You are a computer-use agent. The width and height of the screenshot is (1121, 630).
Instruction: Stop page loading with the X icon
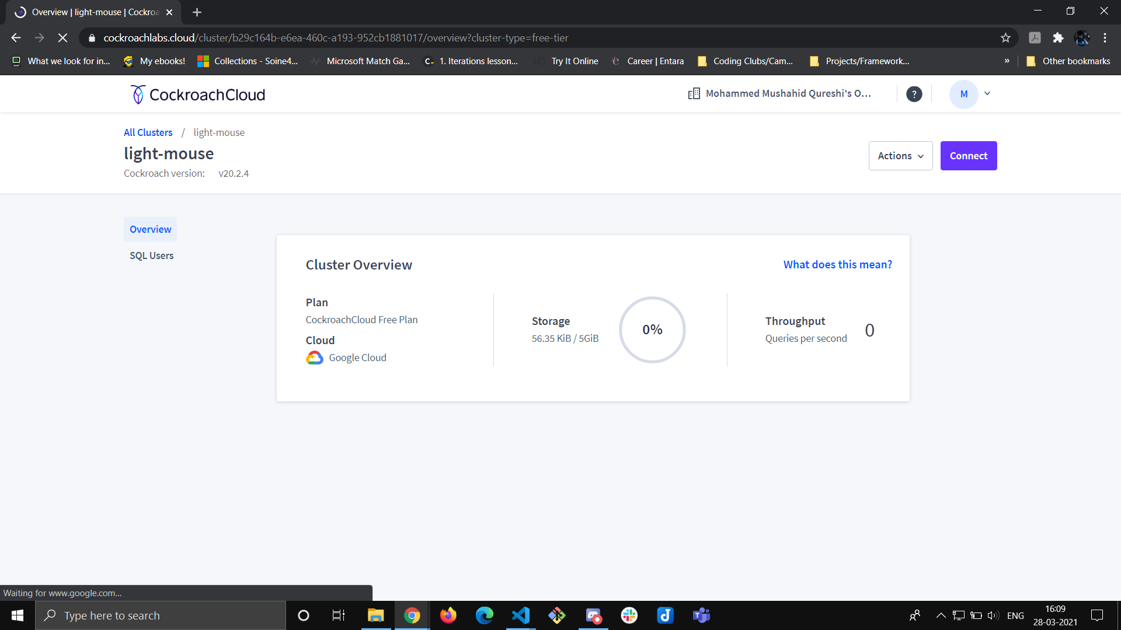pyautogui.click(x=62, y=38)
